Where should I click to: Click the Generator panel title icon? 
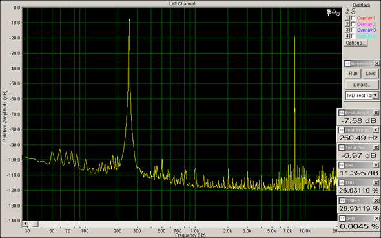click(347, 63)
